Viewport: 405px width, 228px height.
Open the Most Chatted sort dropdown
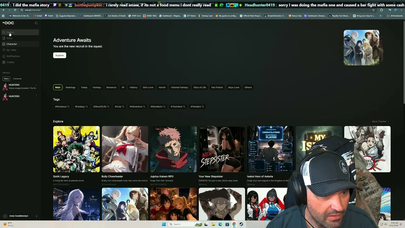coord(380,122)
